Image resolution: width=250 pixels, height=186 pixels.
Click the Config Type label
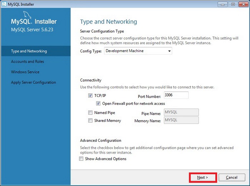(x=91, y=51)
